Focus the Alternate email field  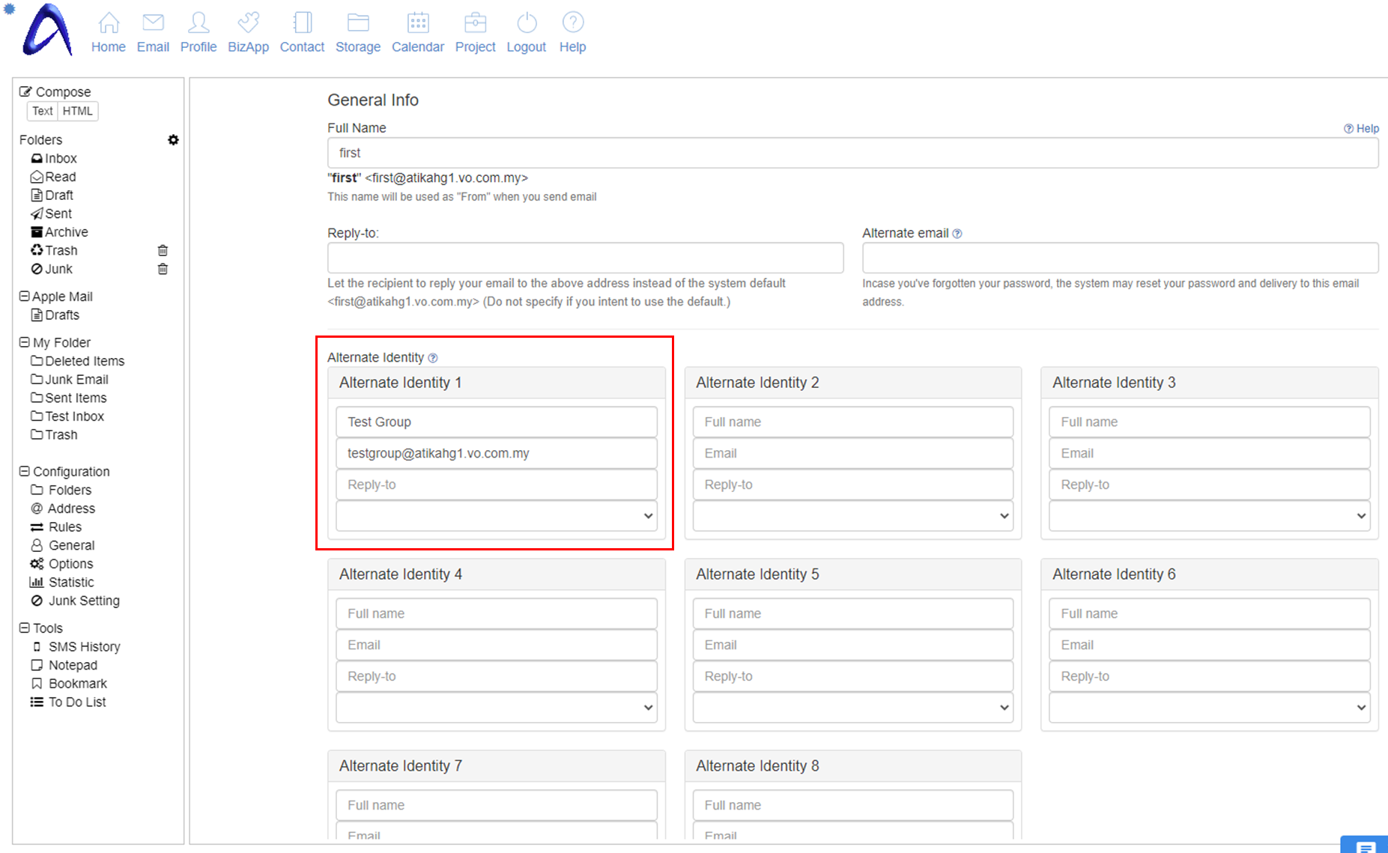tap(1121, 258)
